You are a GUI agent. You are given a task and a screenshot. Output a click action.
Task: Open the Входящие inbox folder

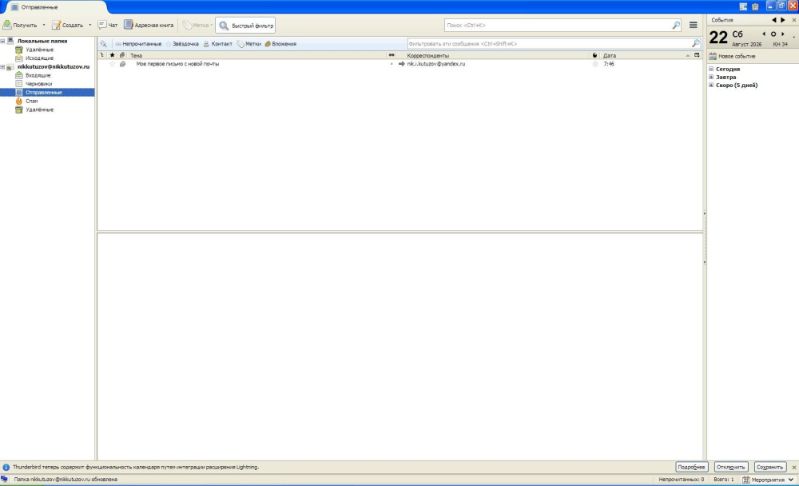pyautogui.click(x=38, y=75)
